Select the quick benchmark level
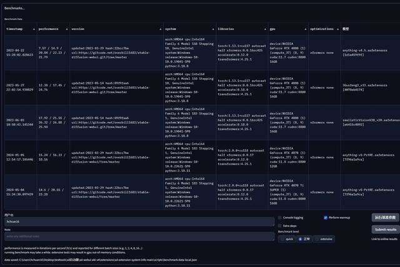The width and height of the screenshot is (400, 267). 282,239
